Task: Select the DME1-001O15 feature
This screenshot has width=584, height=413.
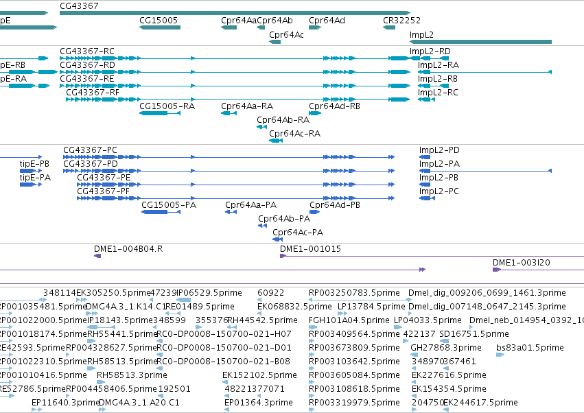Action: (432, 256)
